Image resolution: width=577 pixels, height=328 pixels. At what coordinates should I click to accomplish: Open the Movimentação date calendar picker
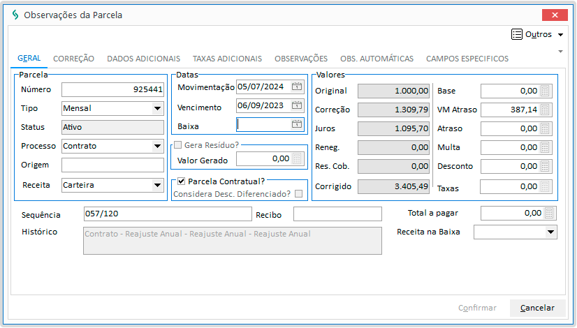tap(297, 87)
